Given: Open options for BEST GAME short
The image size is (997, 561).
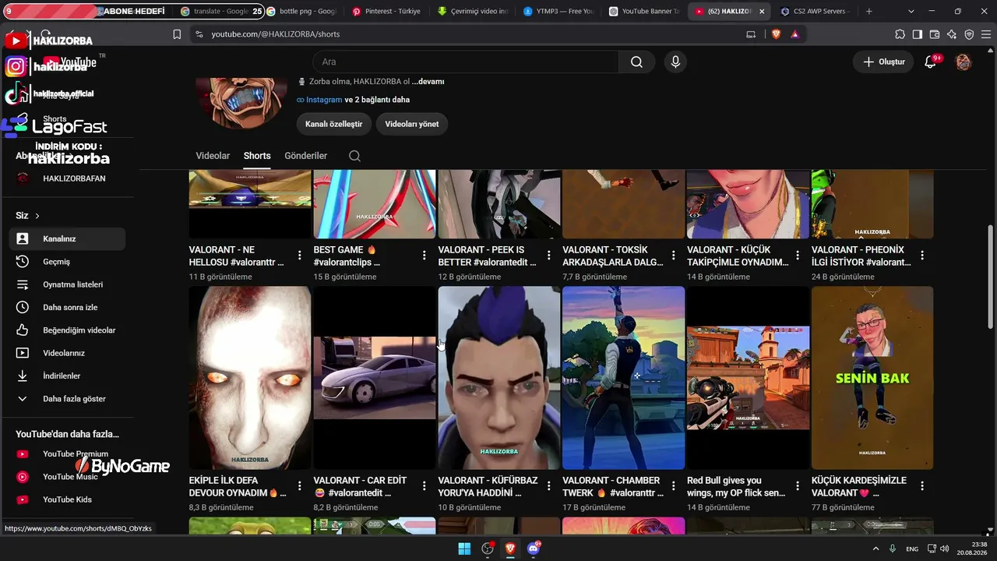Looking at the screenshot, I should (425, 256).
